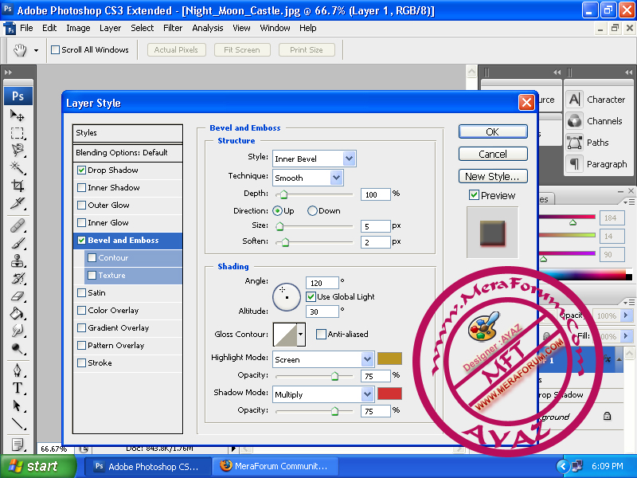Uncheck the Drop Shadow style
637x478 pixels.
pyautogui.click(x=81, y=170)
